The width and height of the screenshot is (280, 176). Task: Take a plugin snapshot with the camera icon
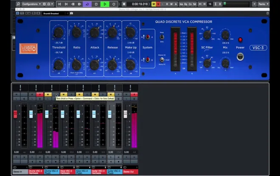pyautogui.click(x=71, y=14)
